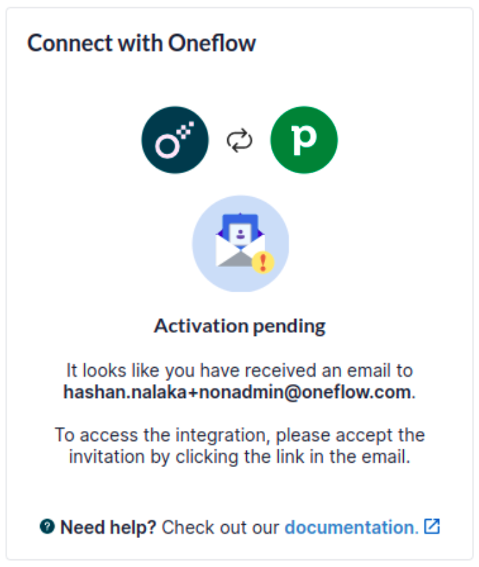Click the integration connection card

(239, 283)
